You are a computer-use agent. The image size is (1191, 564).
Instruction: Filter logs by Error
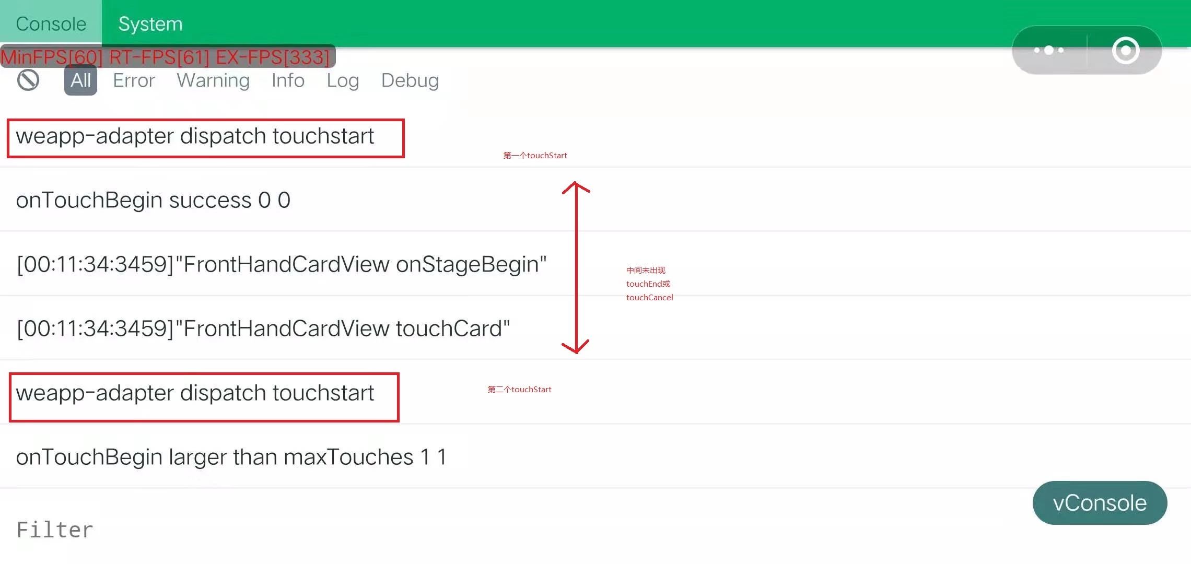coord(134,80)
